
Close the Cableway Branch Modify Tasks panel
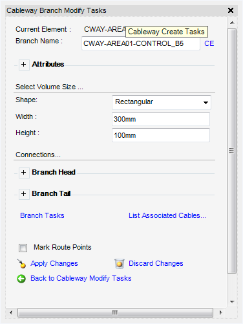pyautogui.click(x=231, y=10)
